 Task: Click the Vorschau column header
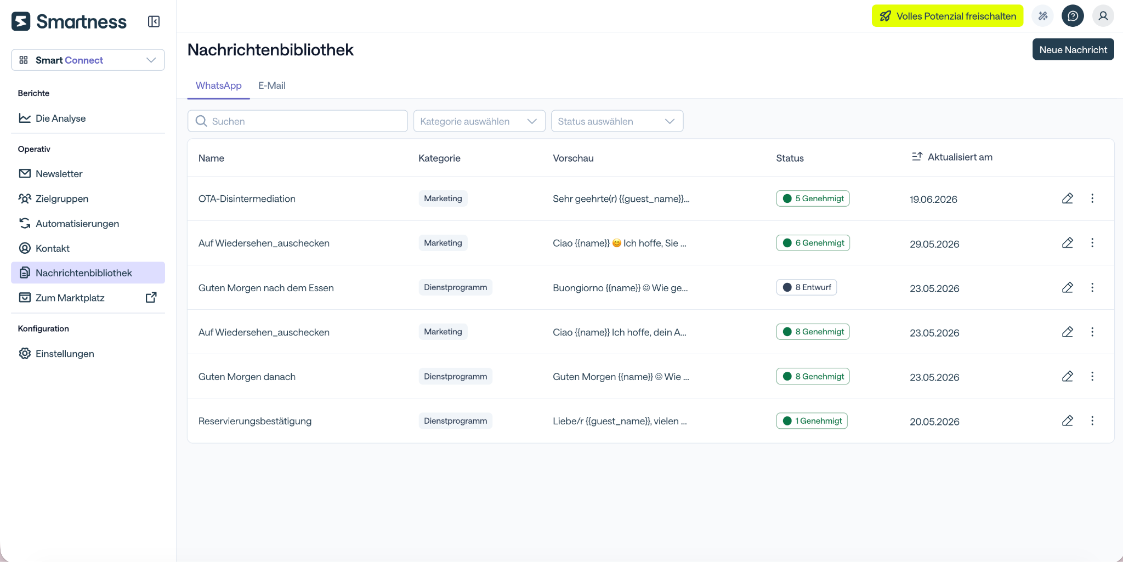tap(573, 158)
